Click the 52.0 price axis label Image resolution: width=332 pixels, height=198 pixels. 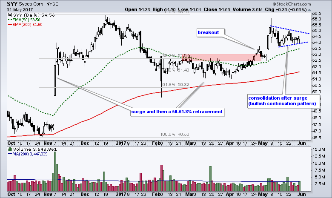[317, 67]
